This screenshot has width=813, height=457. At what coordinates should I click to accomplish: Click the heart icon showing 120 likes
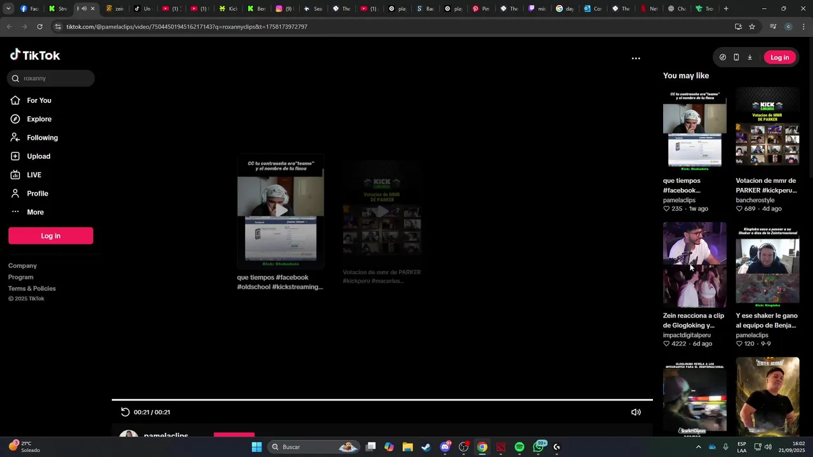pyautogui.click(x=739, y=344)
